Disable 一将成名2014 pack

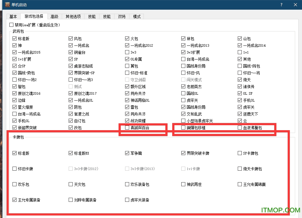coord(240,45)
